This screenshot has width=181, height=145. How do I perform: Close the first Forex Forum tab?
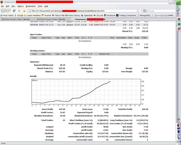point(34,19)
